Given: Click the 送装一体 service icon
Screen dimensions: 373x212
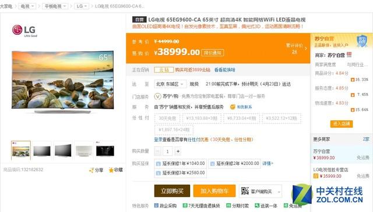Looking at the screenshot, I should pyautogui.click(x=257, y=206).
